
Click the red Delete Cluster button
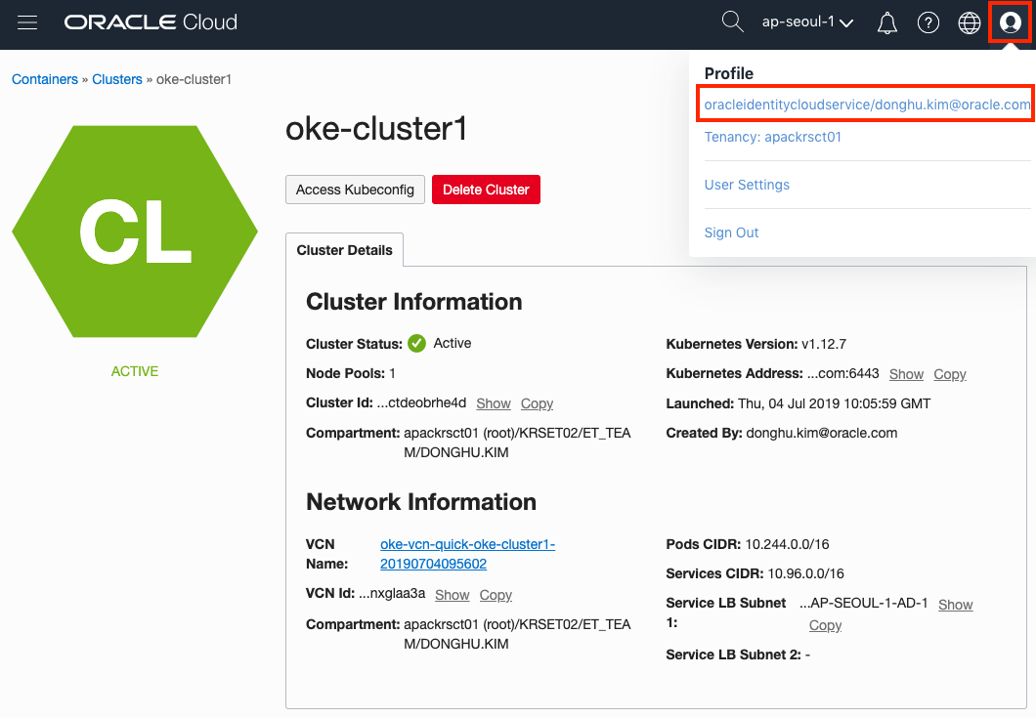click(x=486, y=190)
